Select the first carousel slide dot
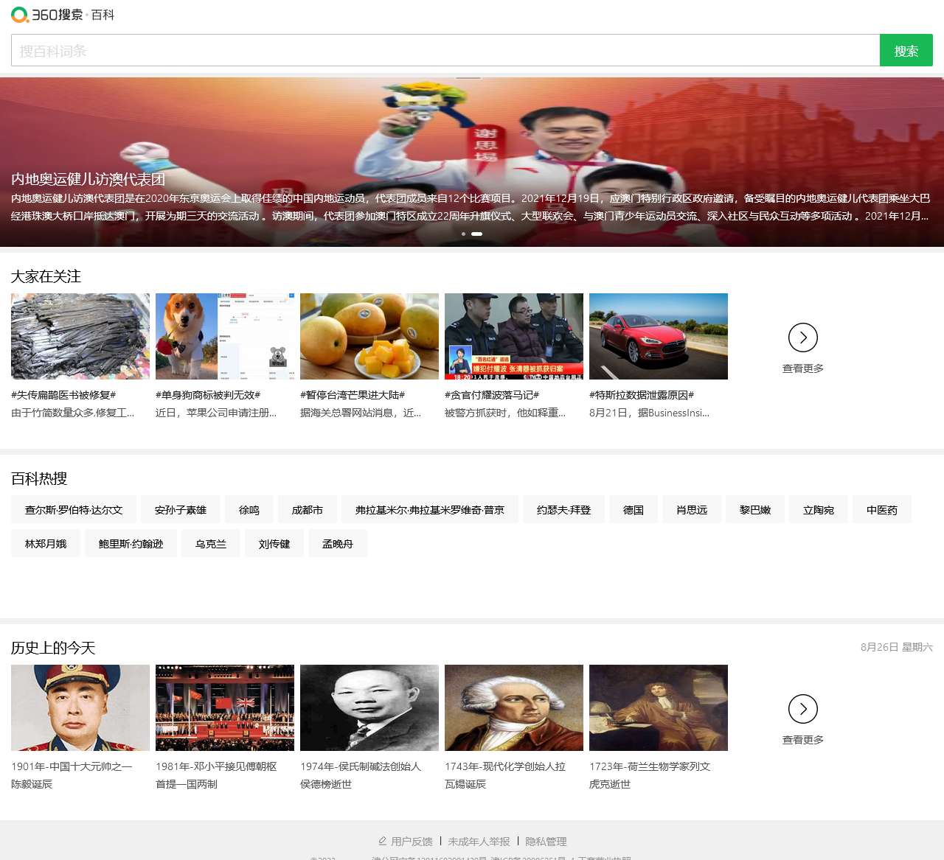 (463, 234)
